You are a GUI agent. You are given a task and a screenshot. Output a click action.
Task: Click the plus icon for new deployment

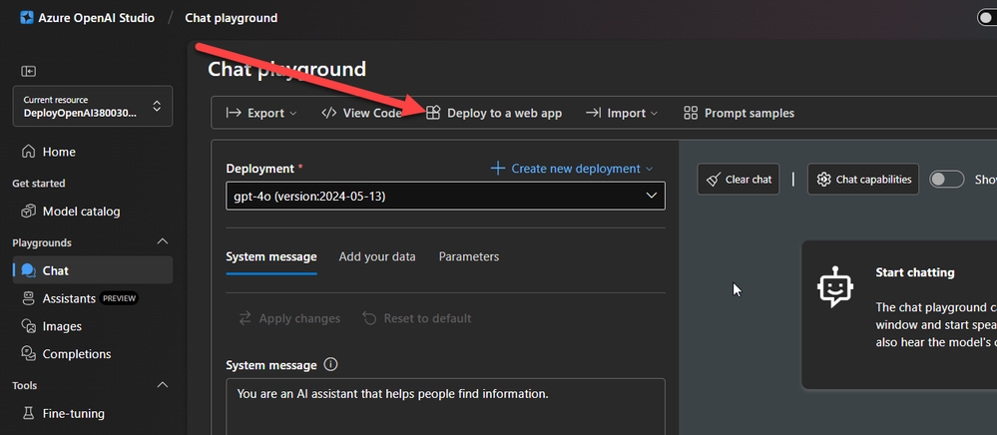pyautogui.click(x=498, y=169)
